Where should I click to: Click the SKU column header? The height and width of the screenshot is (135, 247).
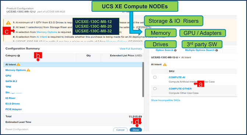coord(172,71)
